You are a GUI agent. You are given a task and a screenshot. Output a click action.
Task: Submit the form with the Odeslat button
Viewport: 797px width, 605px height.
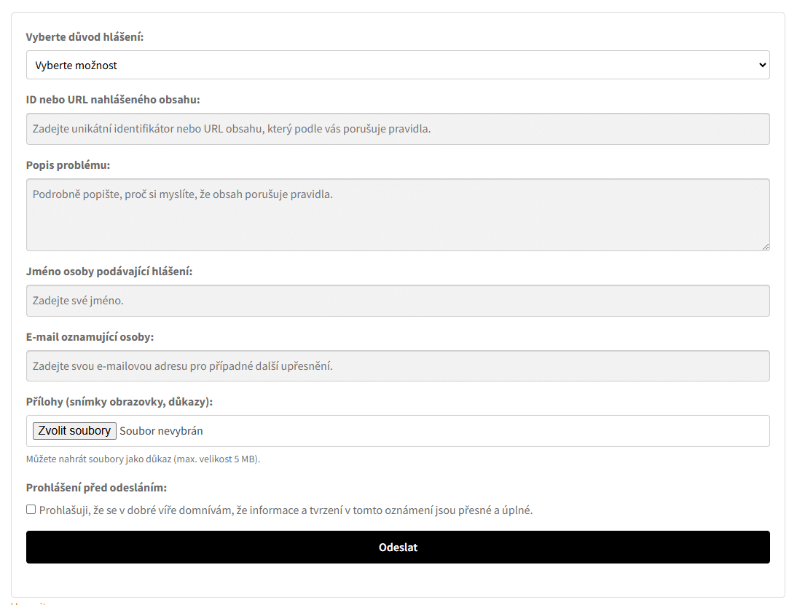click(398, 547)
